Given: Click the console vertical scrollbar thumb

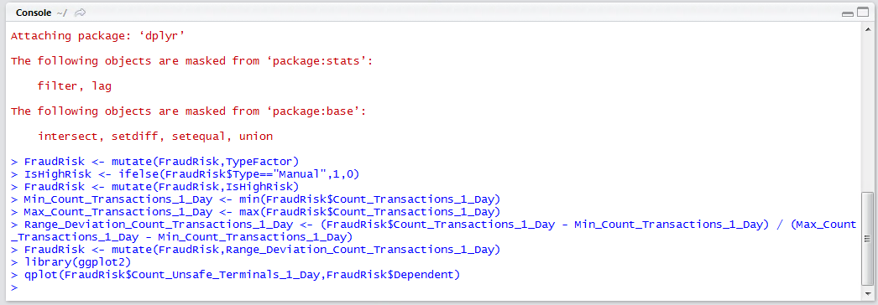Looking at the screenshot, I should coord(867,239).
